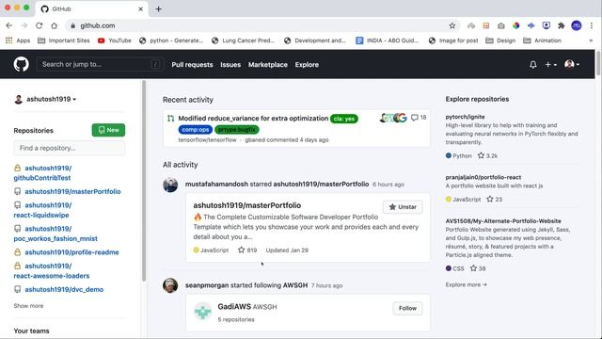Open pranjaljain0/portfolio-react repository
This screenshot has height=339, width=602.
[483, 177]
